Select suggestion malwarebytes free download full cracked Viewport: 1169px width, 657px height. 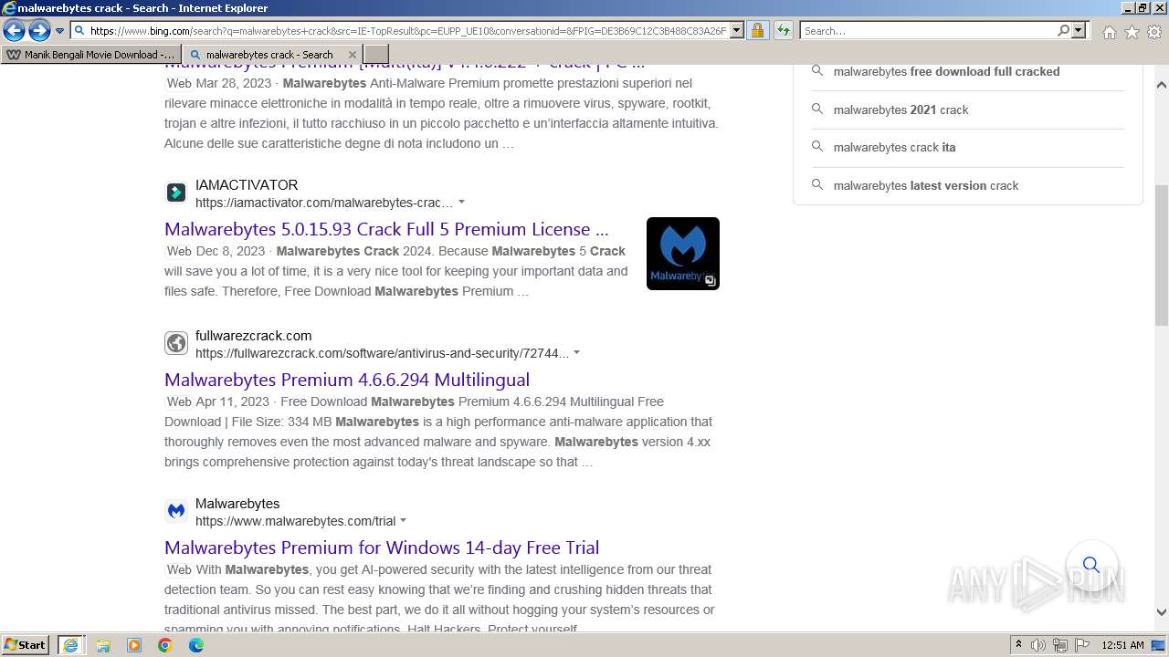click(946, 71)
